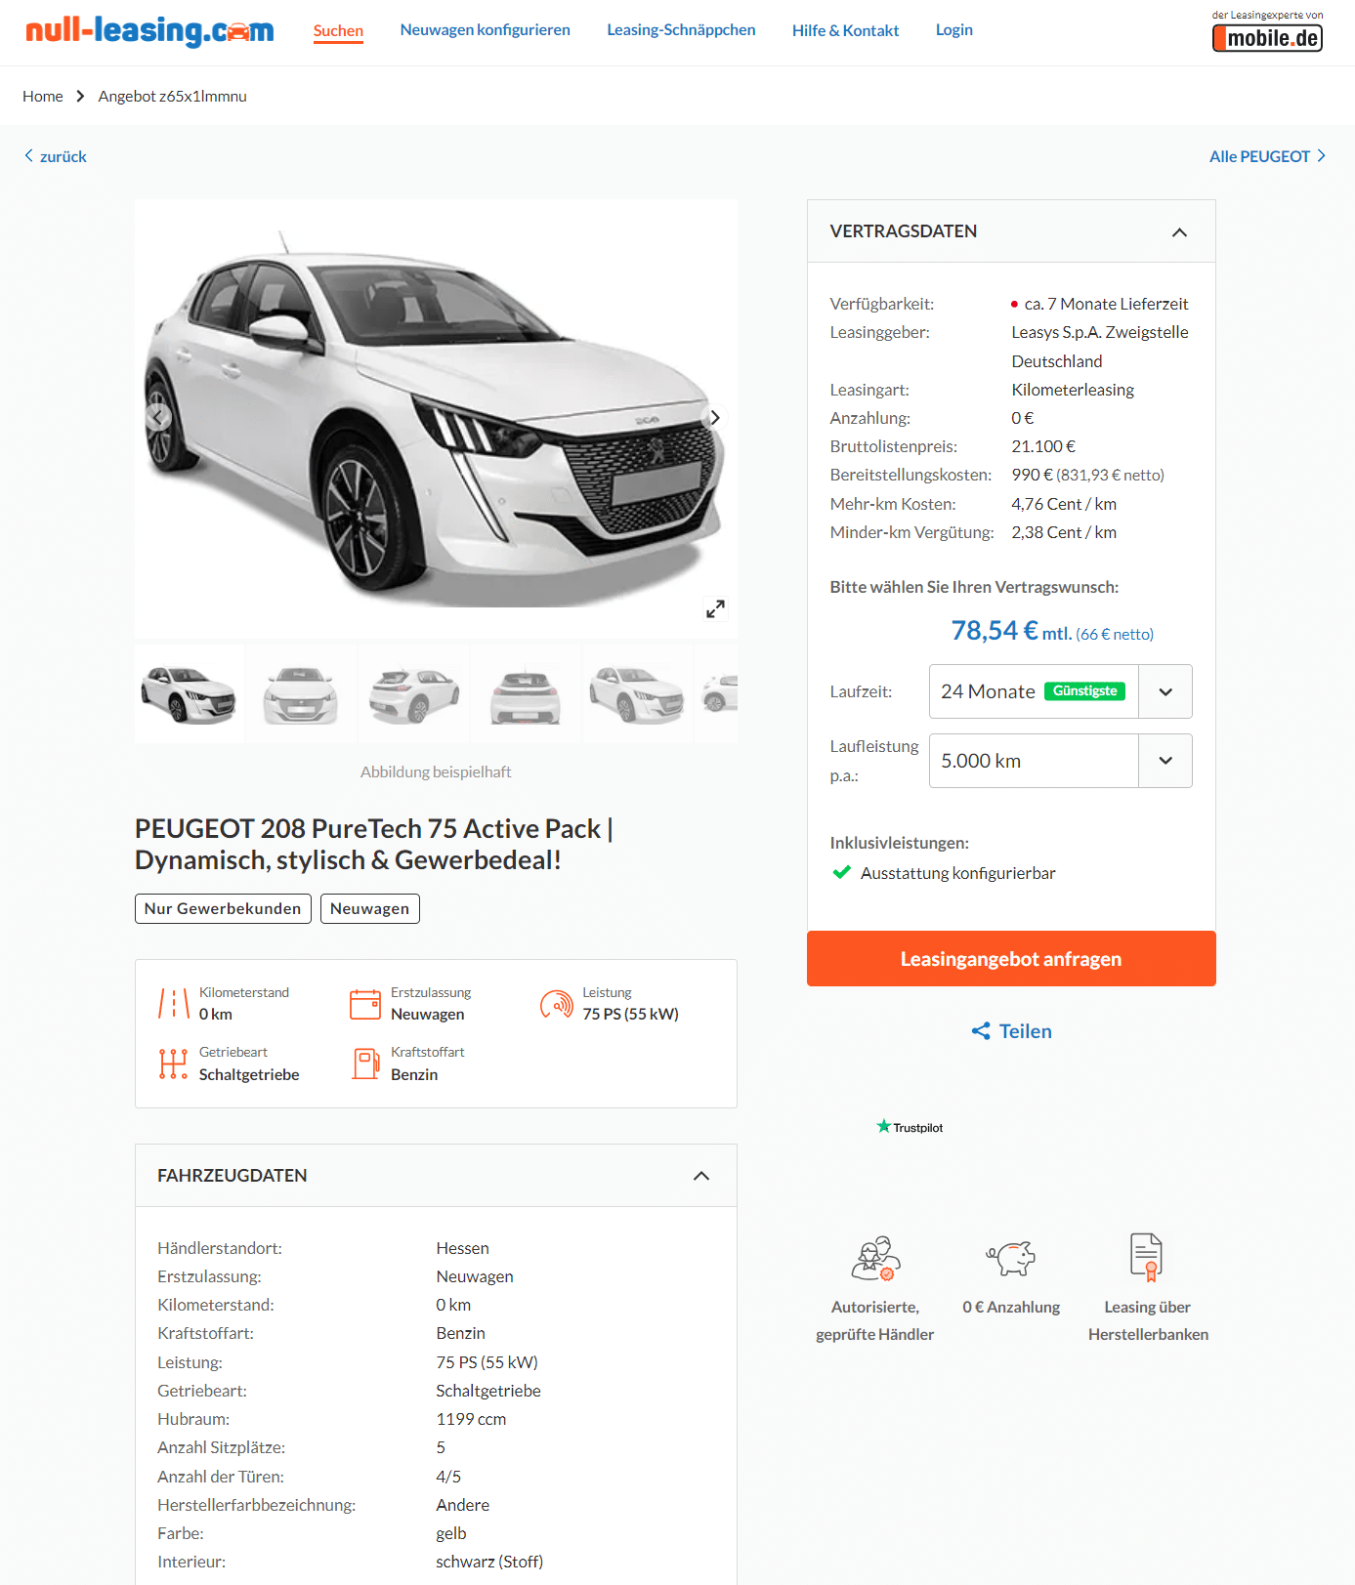Enlarge the car image with fullscreen icon
This screenshot has height=1585, width=1355.
(715, 608)
